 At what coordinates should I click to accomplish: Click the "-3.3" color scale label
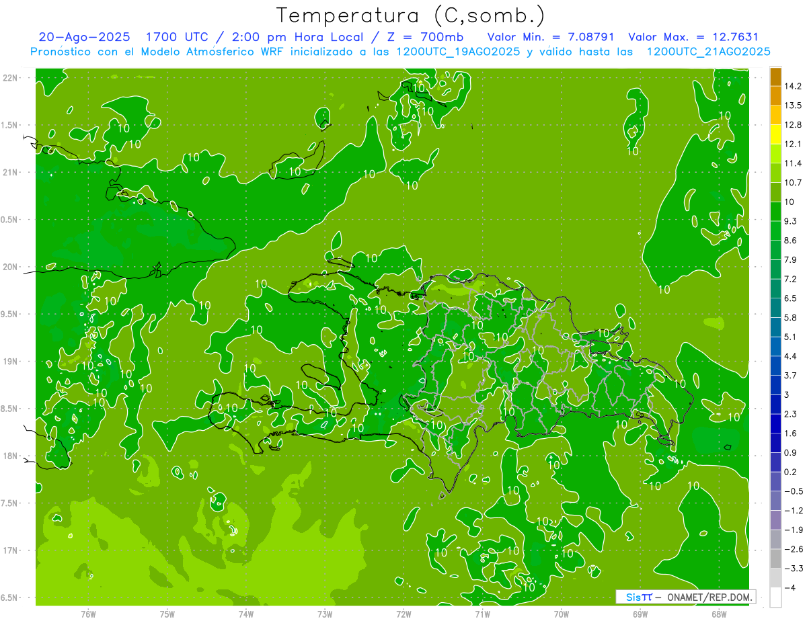pyautogui.click(x=793, y=569)
